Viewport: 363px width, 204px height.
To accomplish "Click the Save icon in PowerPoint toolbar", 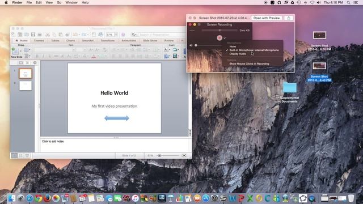I will click(33, 35).
